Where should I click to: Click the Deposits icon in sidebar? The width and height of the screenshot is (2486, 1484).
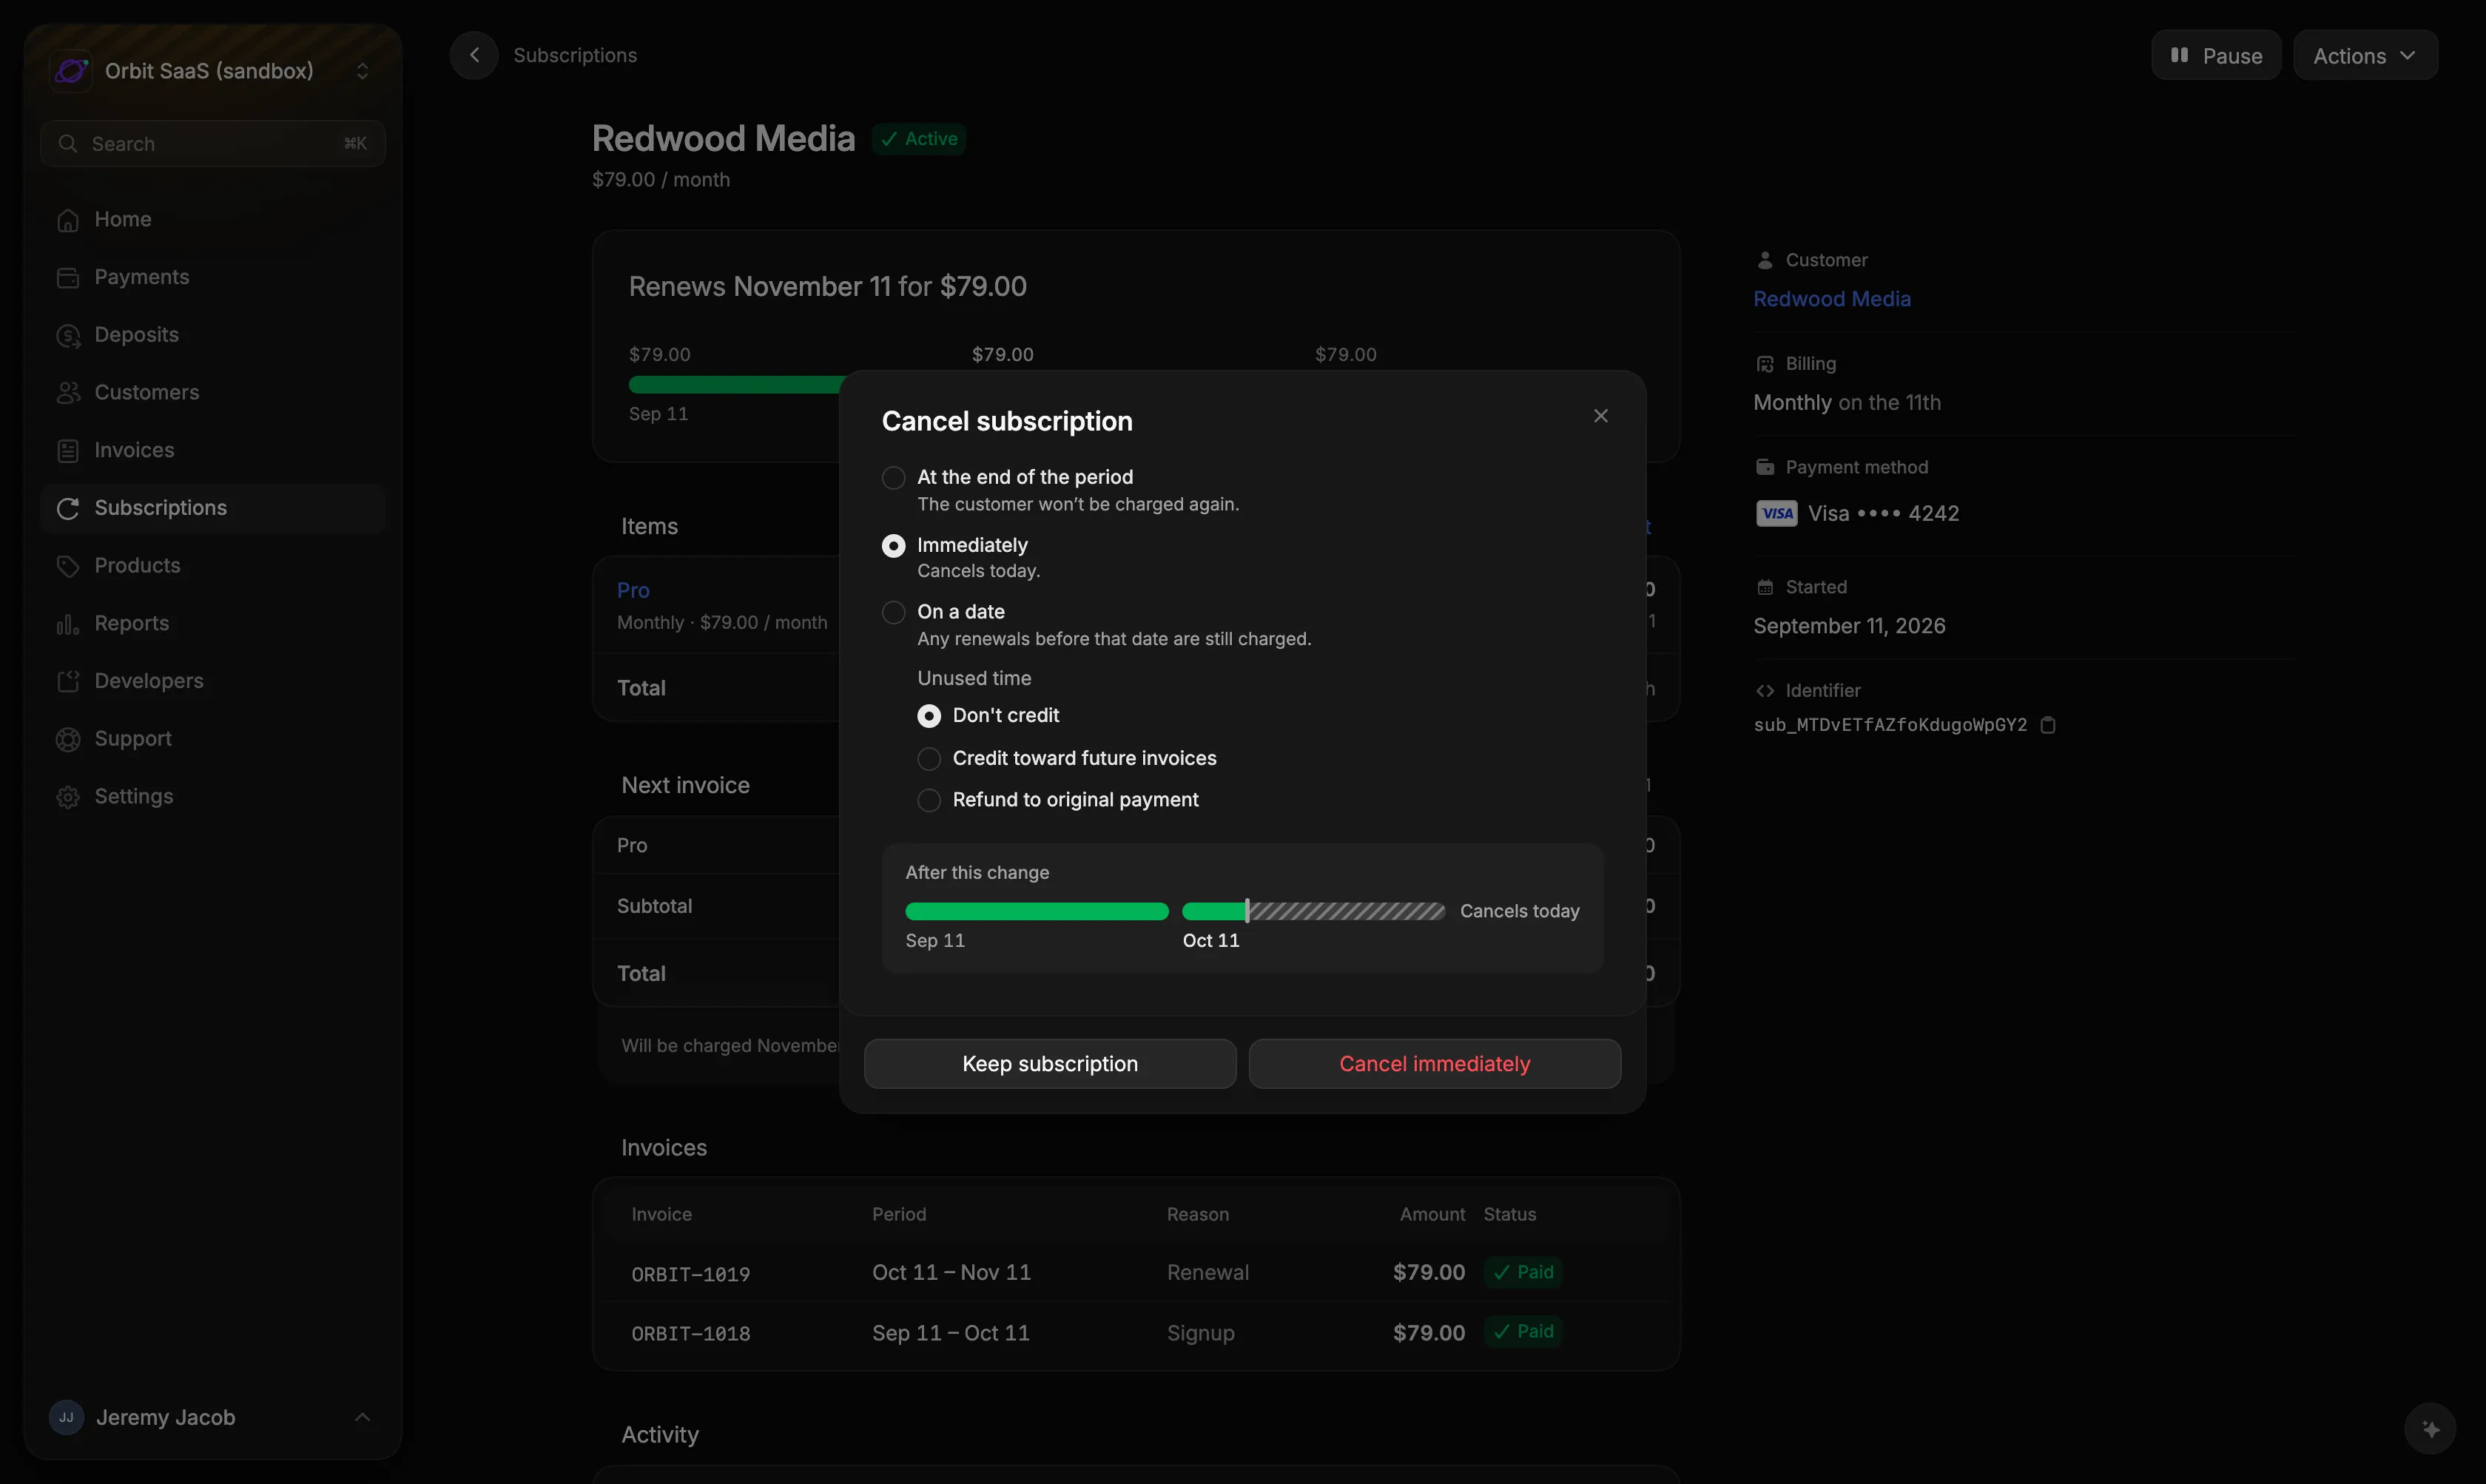(68, 336)
